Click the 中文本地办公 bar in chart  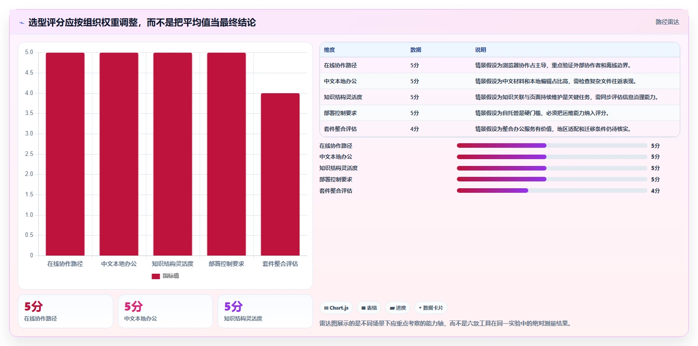119,154
